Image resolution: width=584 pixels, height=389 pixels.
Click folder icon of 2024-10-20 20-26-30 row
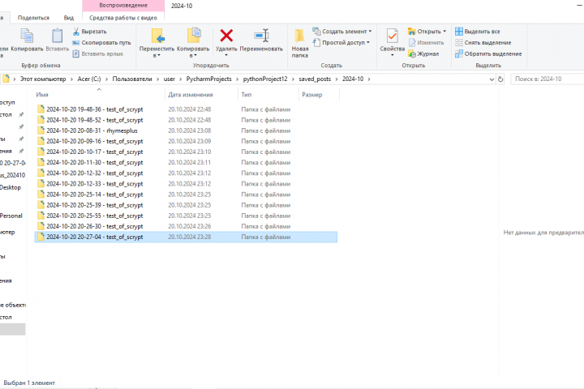click(x=41, y=226)
